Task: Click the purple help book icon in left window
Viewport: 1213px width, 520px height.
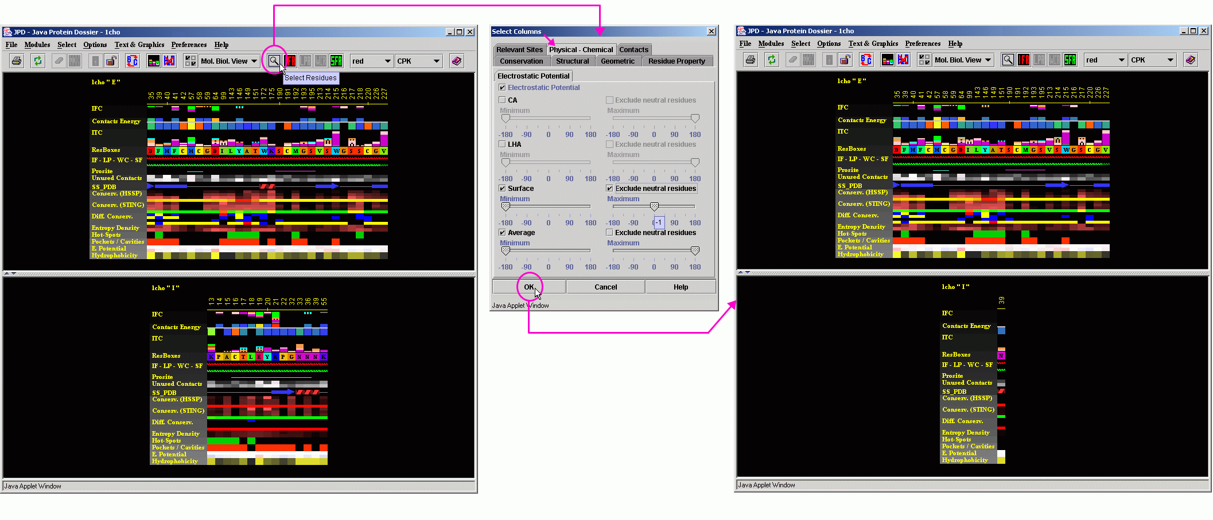Action: pyautogui.click(x=457, y=61)
